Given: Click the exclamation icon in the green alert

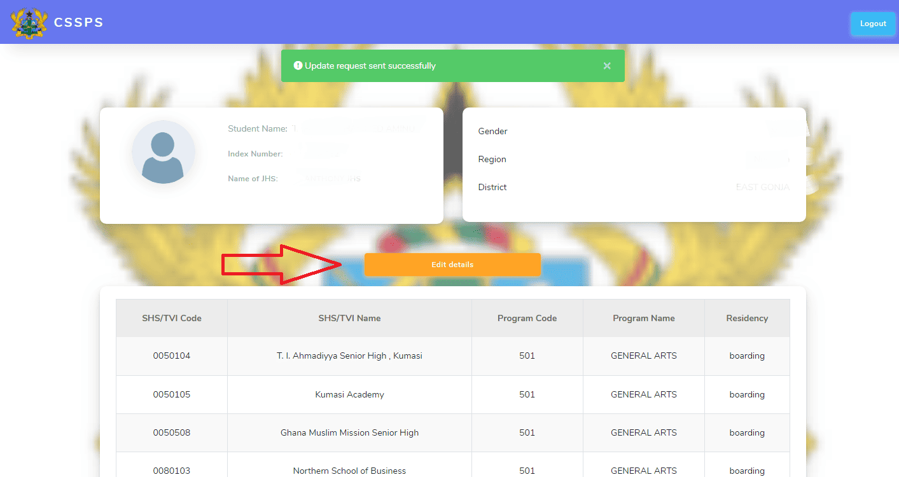Looking at the screenshot, I should (x=298, y=66).
